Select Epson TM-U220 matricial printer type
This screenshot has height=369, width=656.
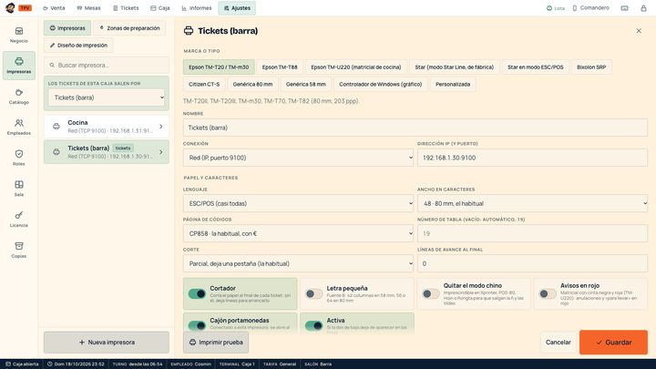click(356, 67)
